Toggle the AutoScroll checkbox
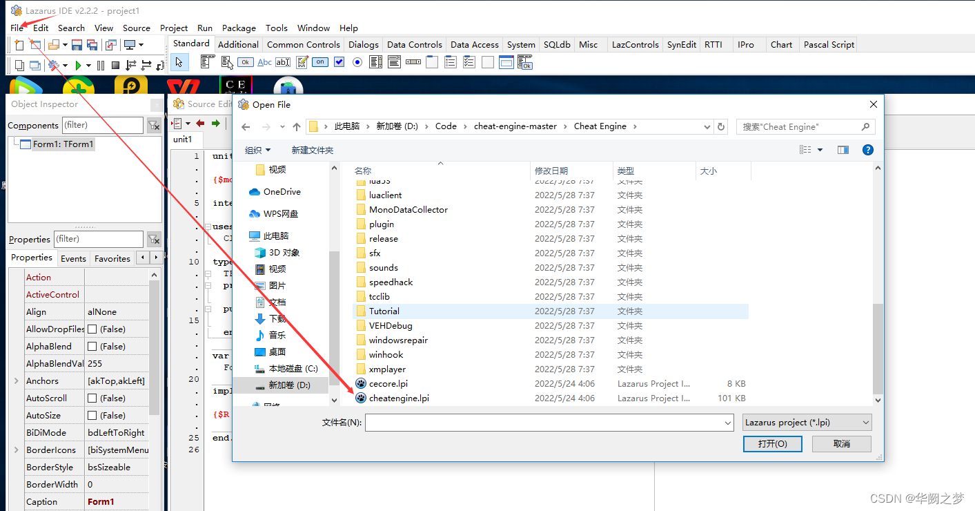 point(92,398)
